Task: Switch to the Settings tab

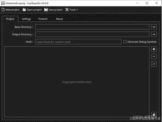Action: tap(26, 19)
